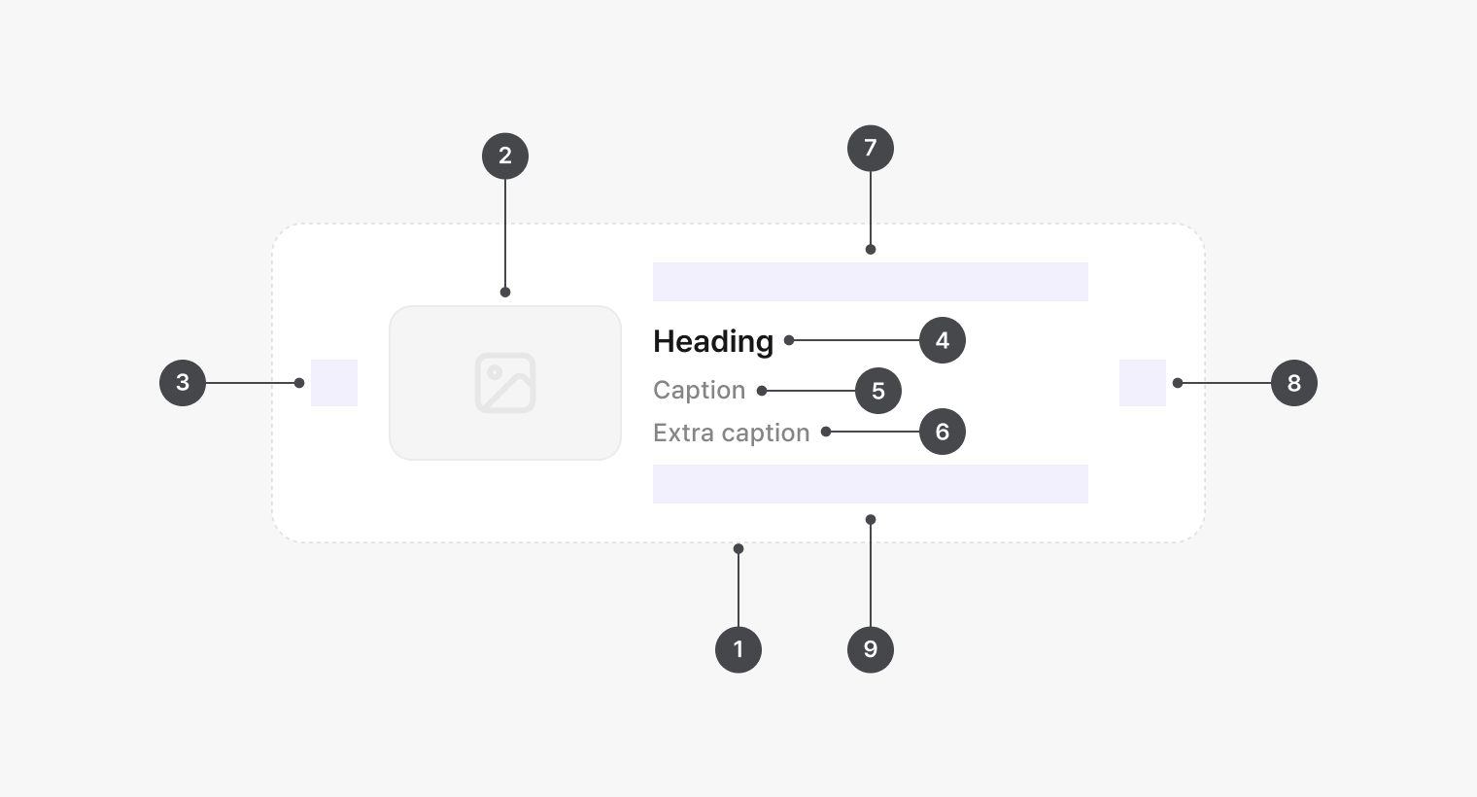
Task: Click the bold Heading text
Action: (713, 341)
